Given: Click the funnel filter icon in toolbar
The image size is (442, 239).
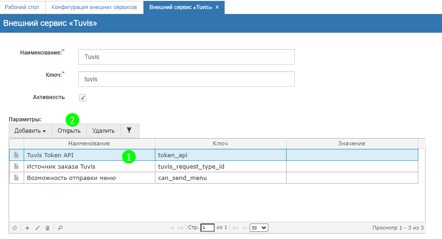Looking at the screenshot, I should point(129,130).
